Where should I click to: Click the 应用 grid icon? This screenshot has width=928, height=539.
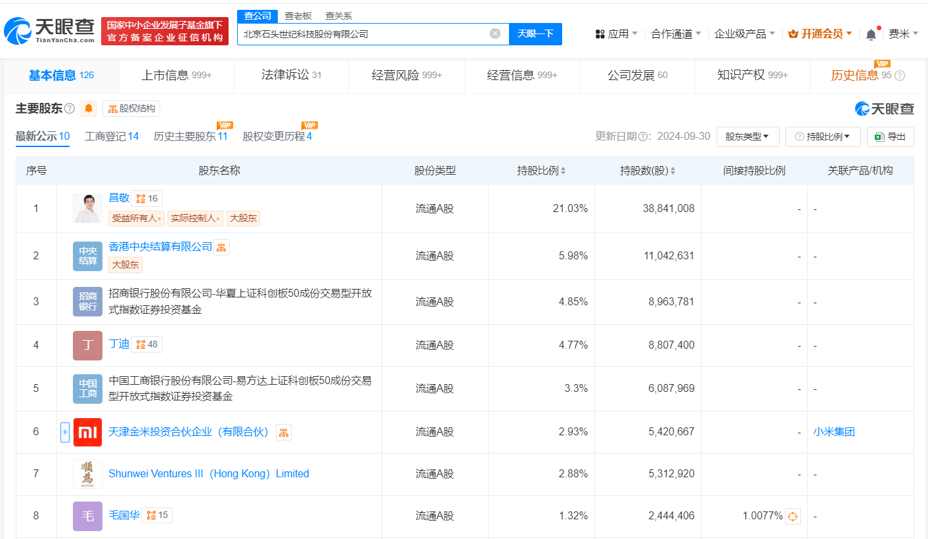tap(600, 34)
